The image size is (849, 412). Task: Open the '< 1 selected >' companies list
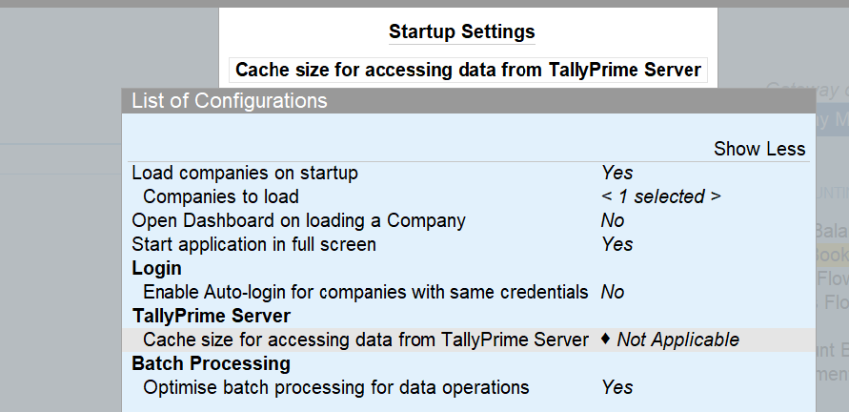(660, 196)
